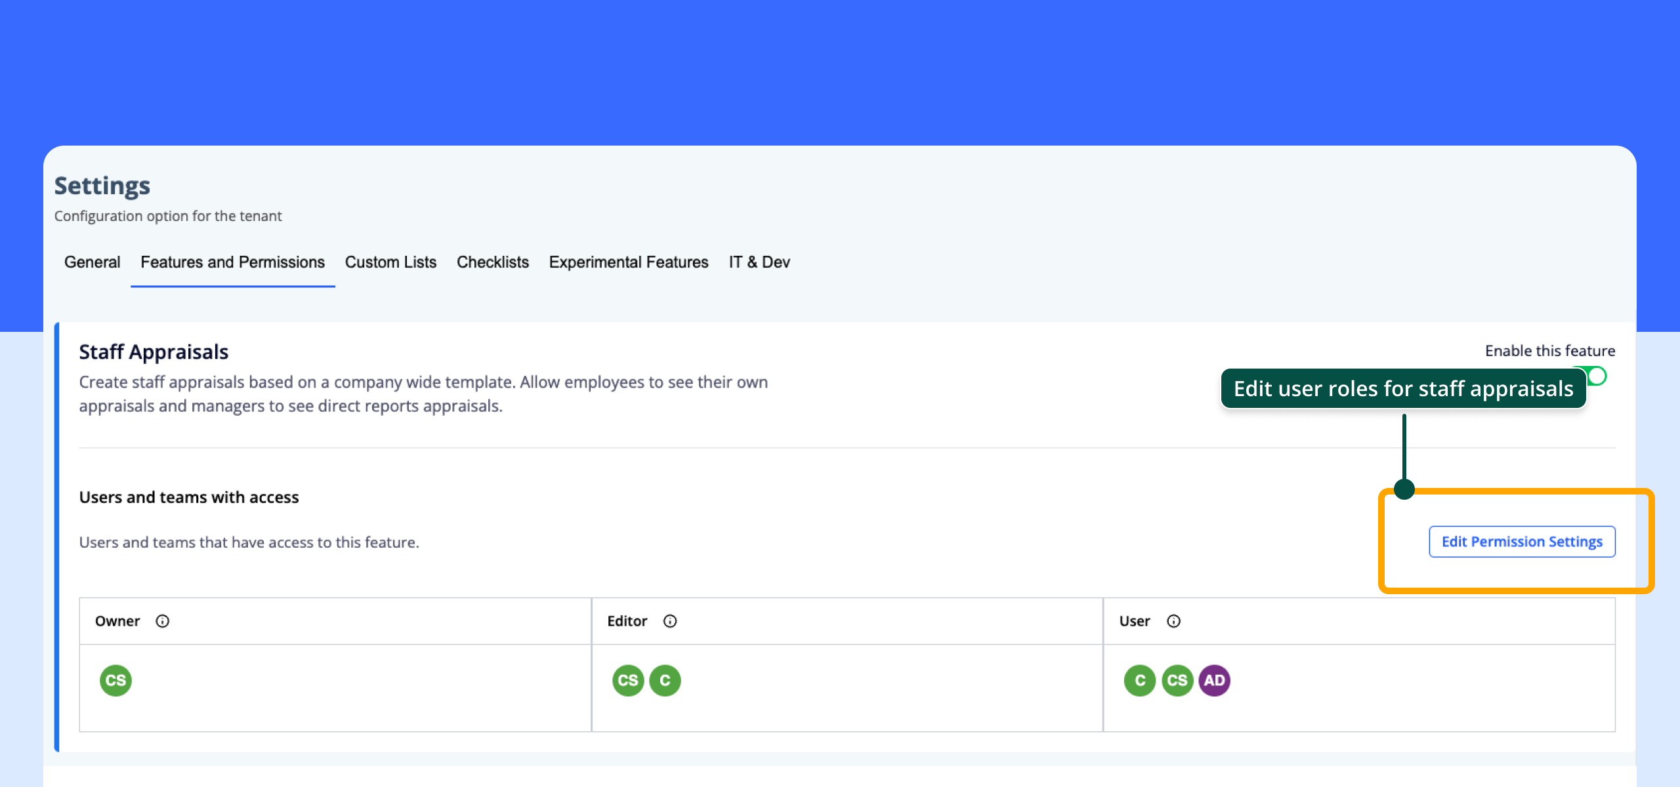This screenshot has width=1680, height=787.
Task: Select the Features and Permissions tab
Action: click(x=232, y=262)
